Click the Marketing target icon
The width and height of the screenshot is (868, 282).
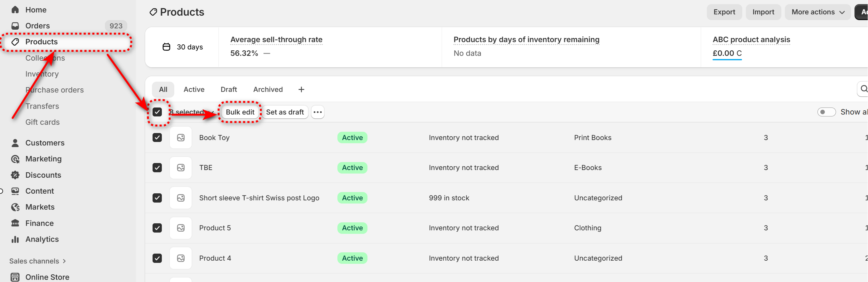click(x=15, y=159)
